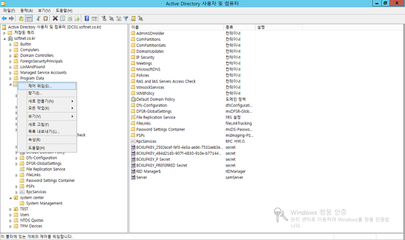Click the add to group toolbar icon
405x240 pixels.
click(x=141, y=18)
